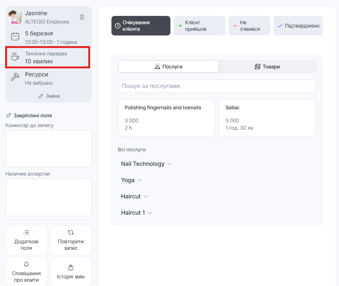Mark the appointment as Підтверджено

pyautogui.click(x=298, y=26)
